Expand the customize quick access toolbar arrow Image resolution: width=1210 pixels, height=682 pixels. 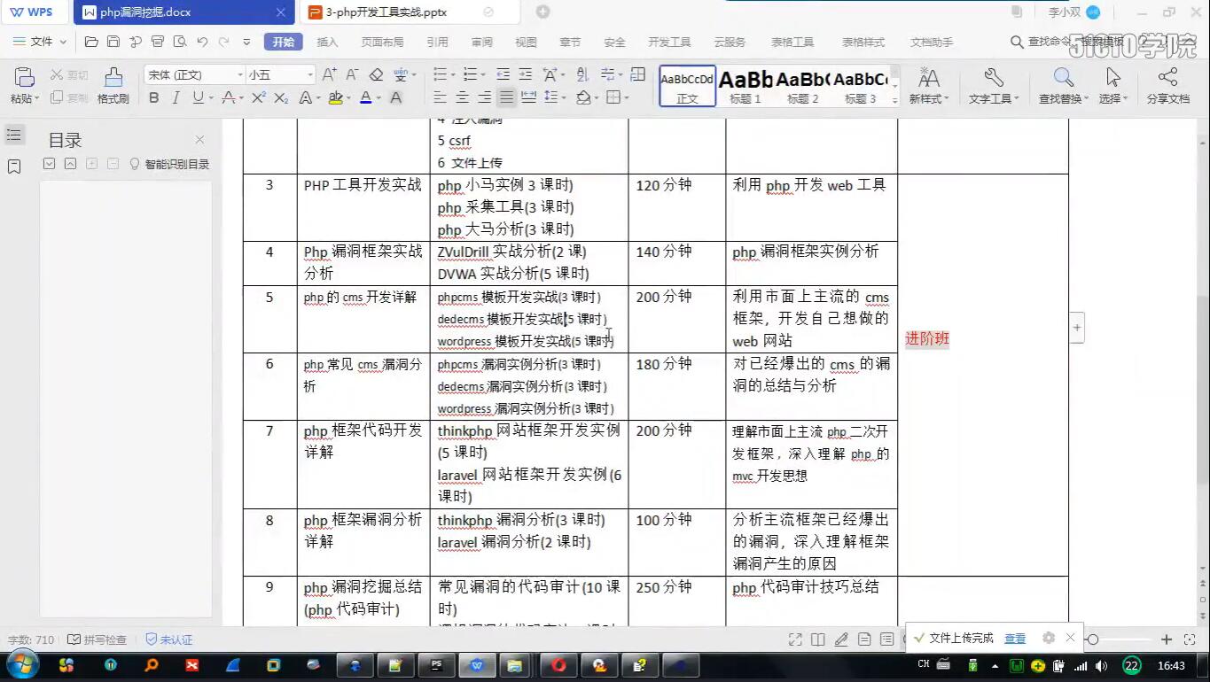(x=246, y=42)
